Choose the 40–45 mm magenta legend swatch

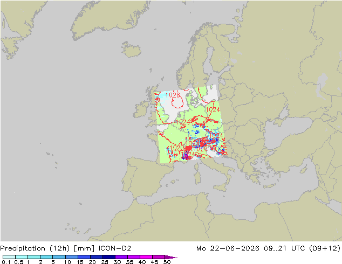[146, 257]
